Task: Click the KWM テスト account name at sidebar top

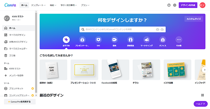Action: [18, 16]
